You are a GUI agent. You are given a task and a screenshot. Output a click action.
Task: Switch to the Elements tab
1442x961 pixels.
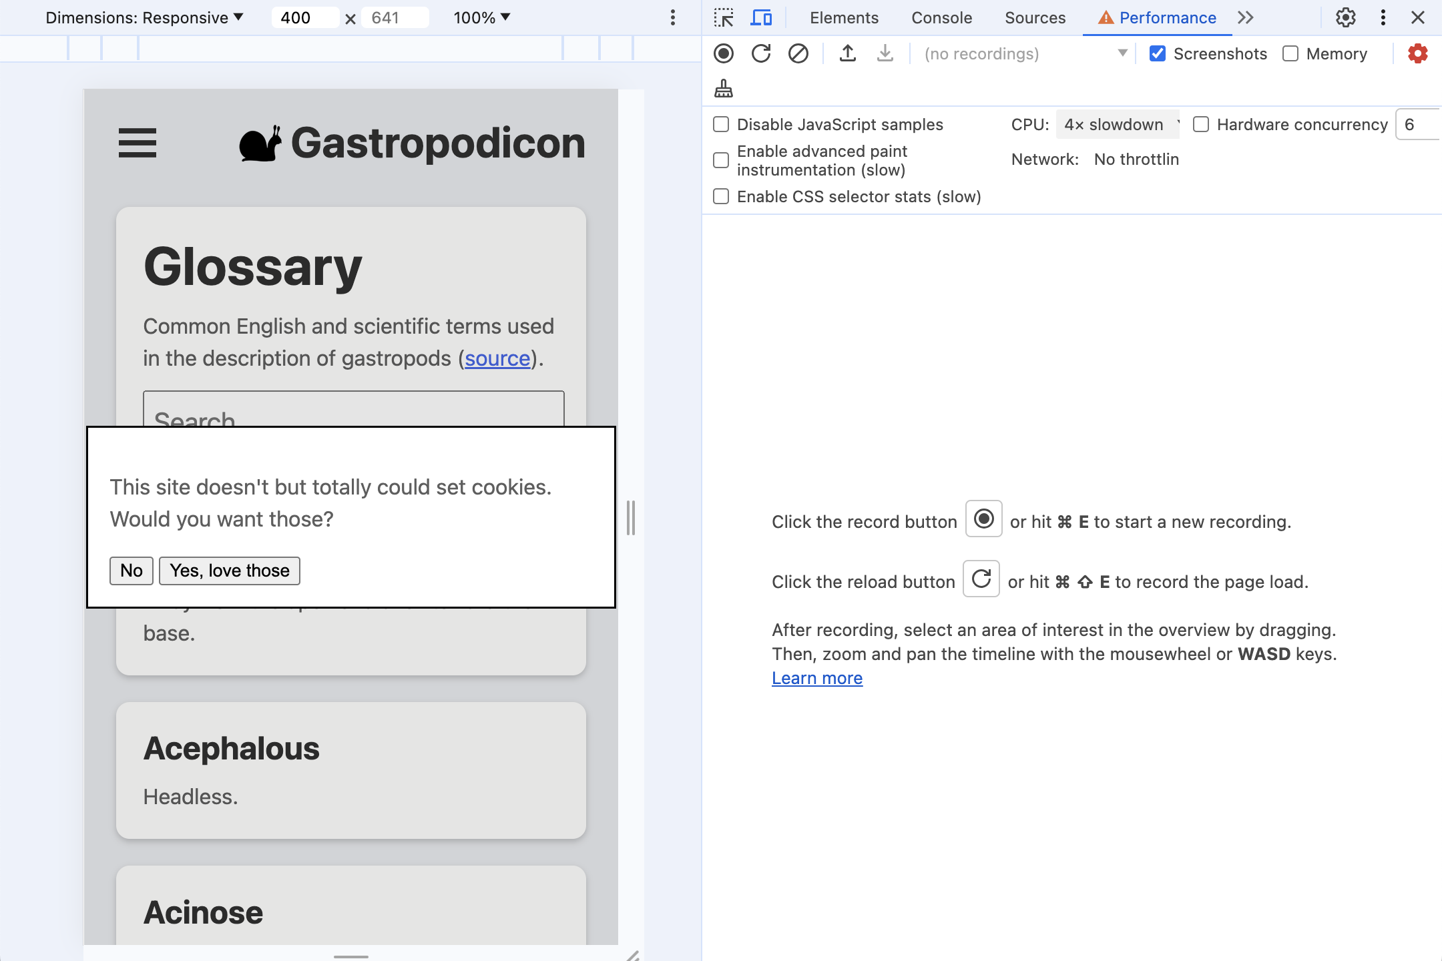pos(845,18)
